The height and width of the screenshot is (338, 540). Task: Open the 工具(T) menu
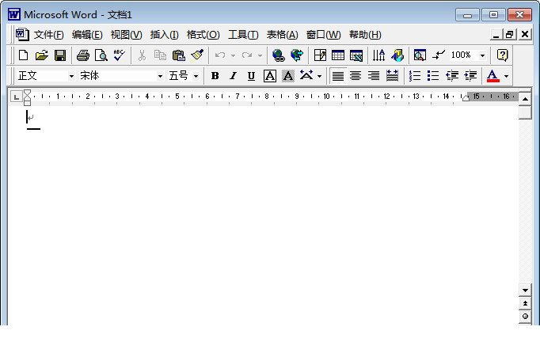click(243, 35)
